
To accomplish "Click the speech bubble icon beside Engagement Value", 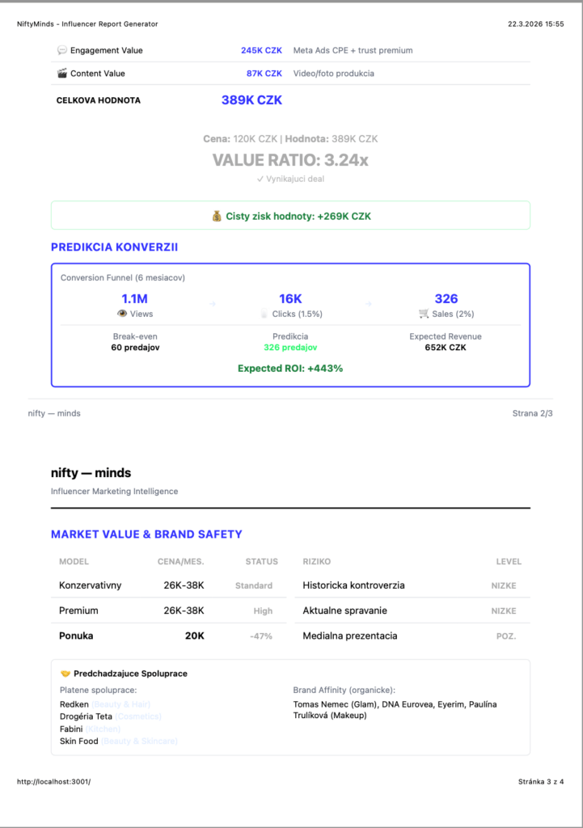I will pyautogui.click(x=61, y=50).
